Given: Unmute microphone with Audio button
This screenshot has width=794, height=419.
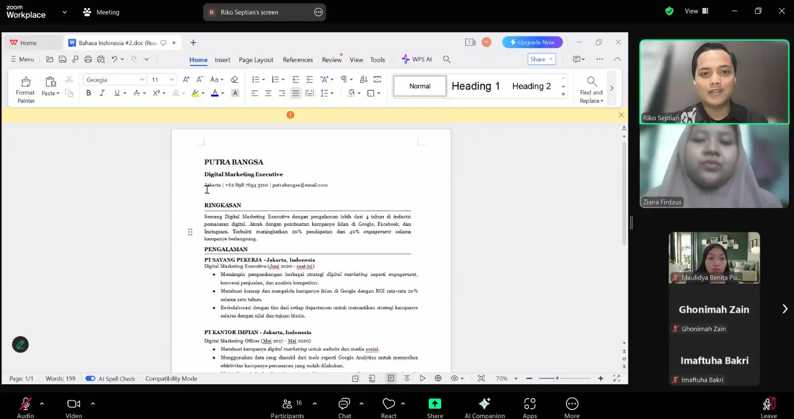Looking at the screenshot, I should click(x=25, y=408).
